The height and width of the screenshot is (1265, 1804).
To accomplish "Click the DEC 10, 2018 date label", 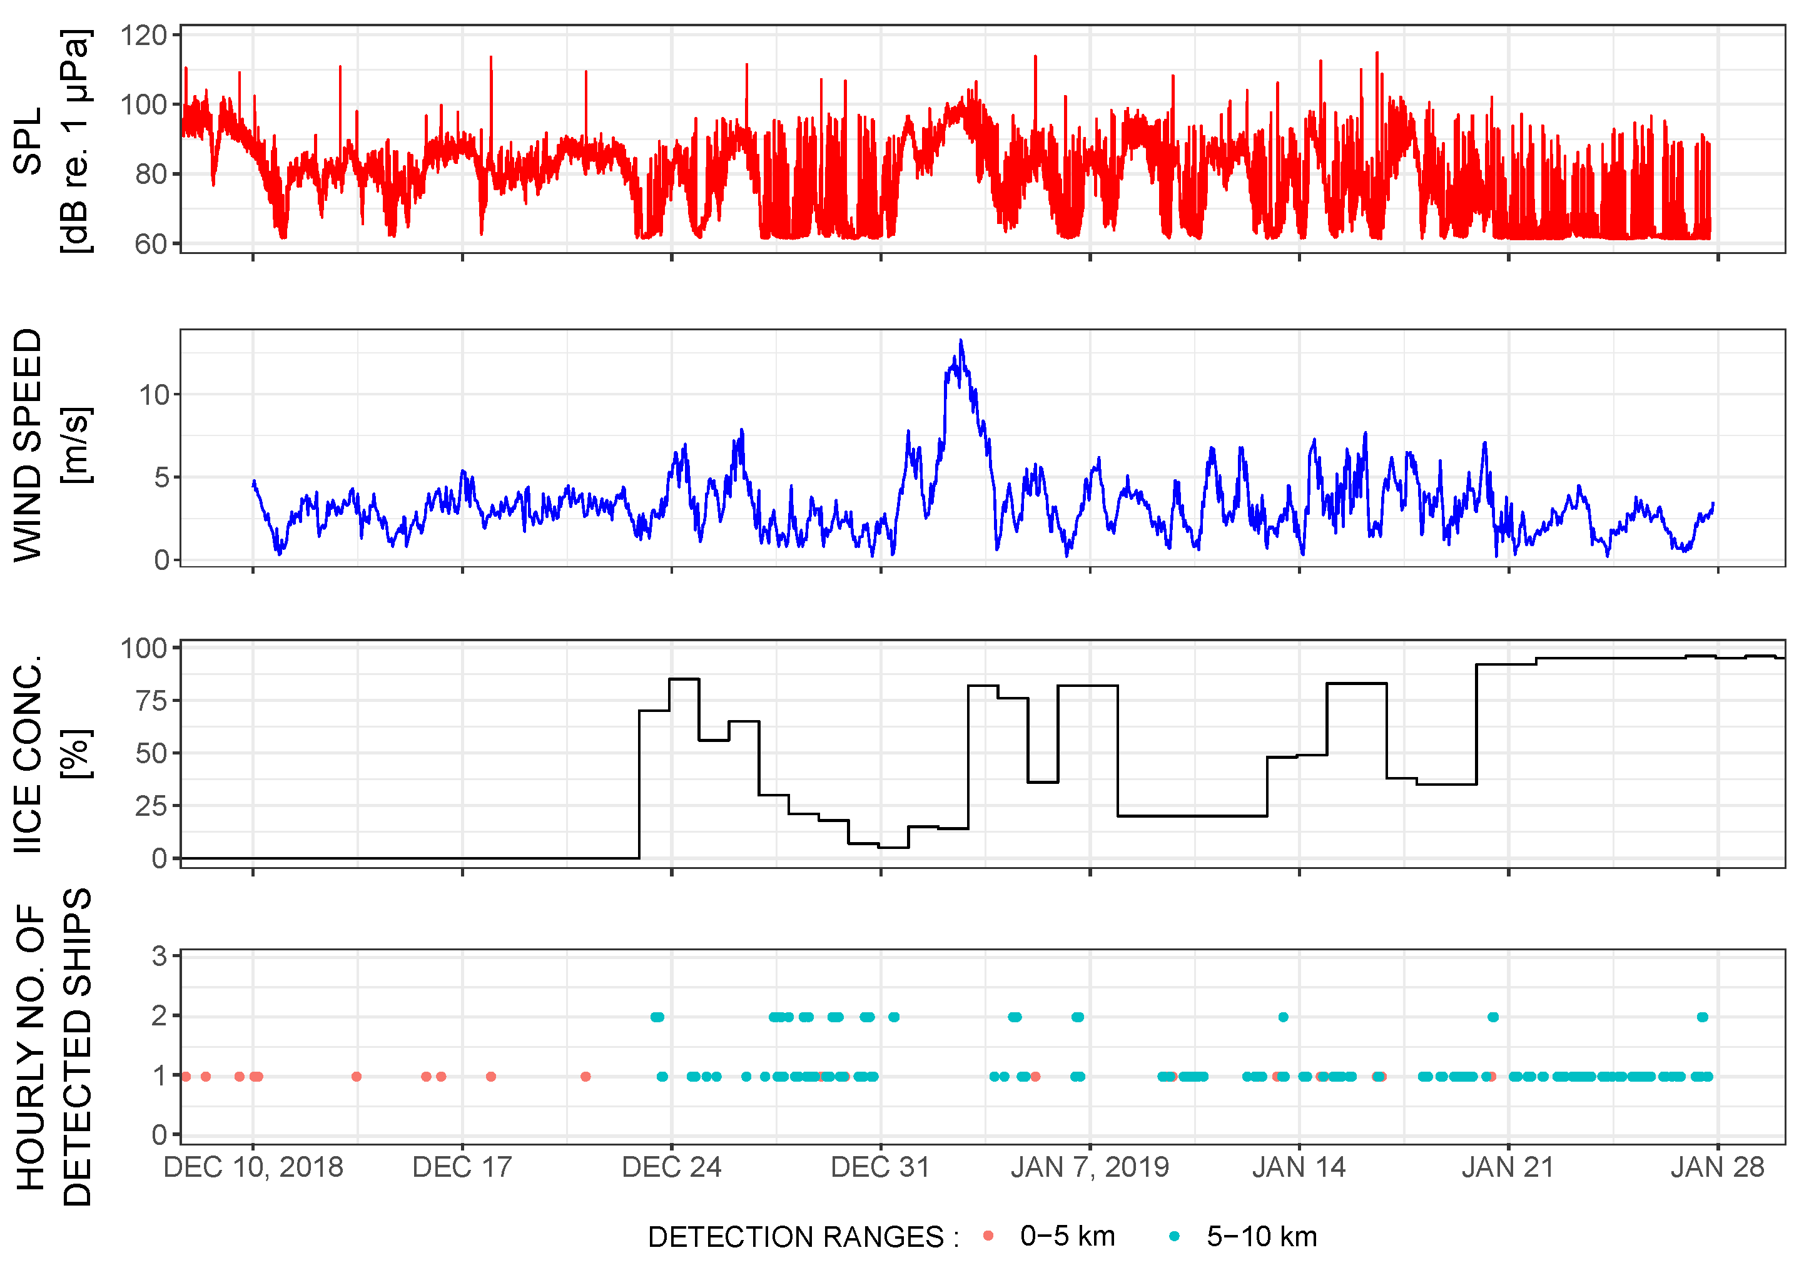I will (253, 1167).
